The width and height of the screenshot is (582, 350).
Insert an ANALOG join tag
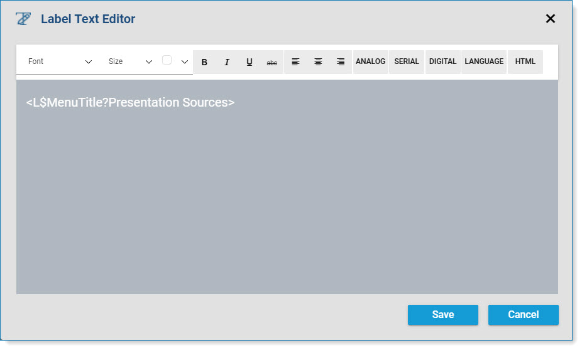370,62
